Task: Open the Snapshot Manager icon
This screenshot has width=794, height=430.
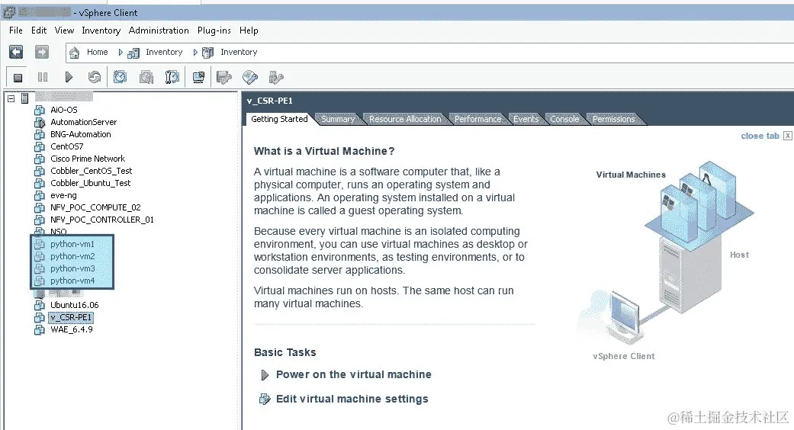Action: (x=172, y=77)
